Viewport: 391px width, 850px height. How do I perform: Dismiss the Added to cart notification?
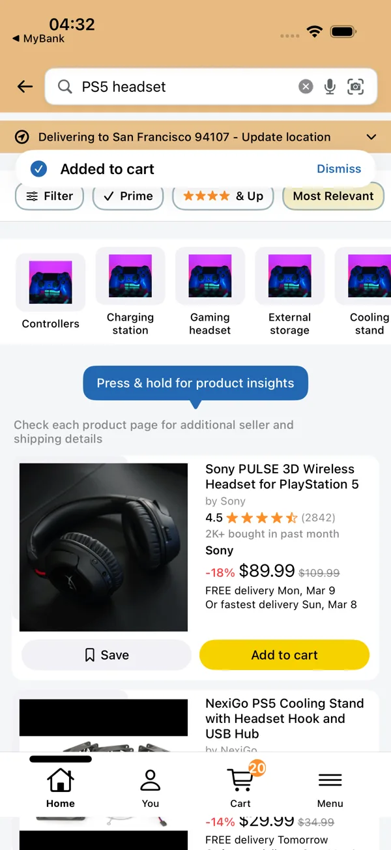(x=339, y=169)
